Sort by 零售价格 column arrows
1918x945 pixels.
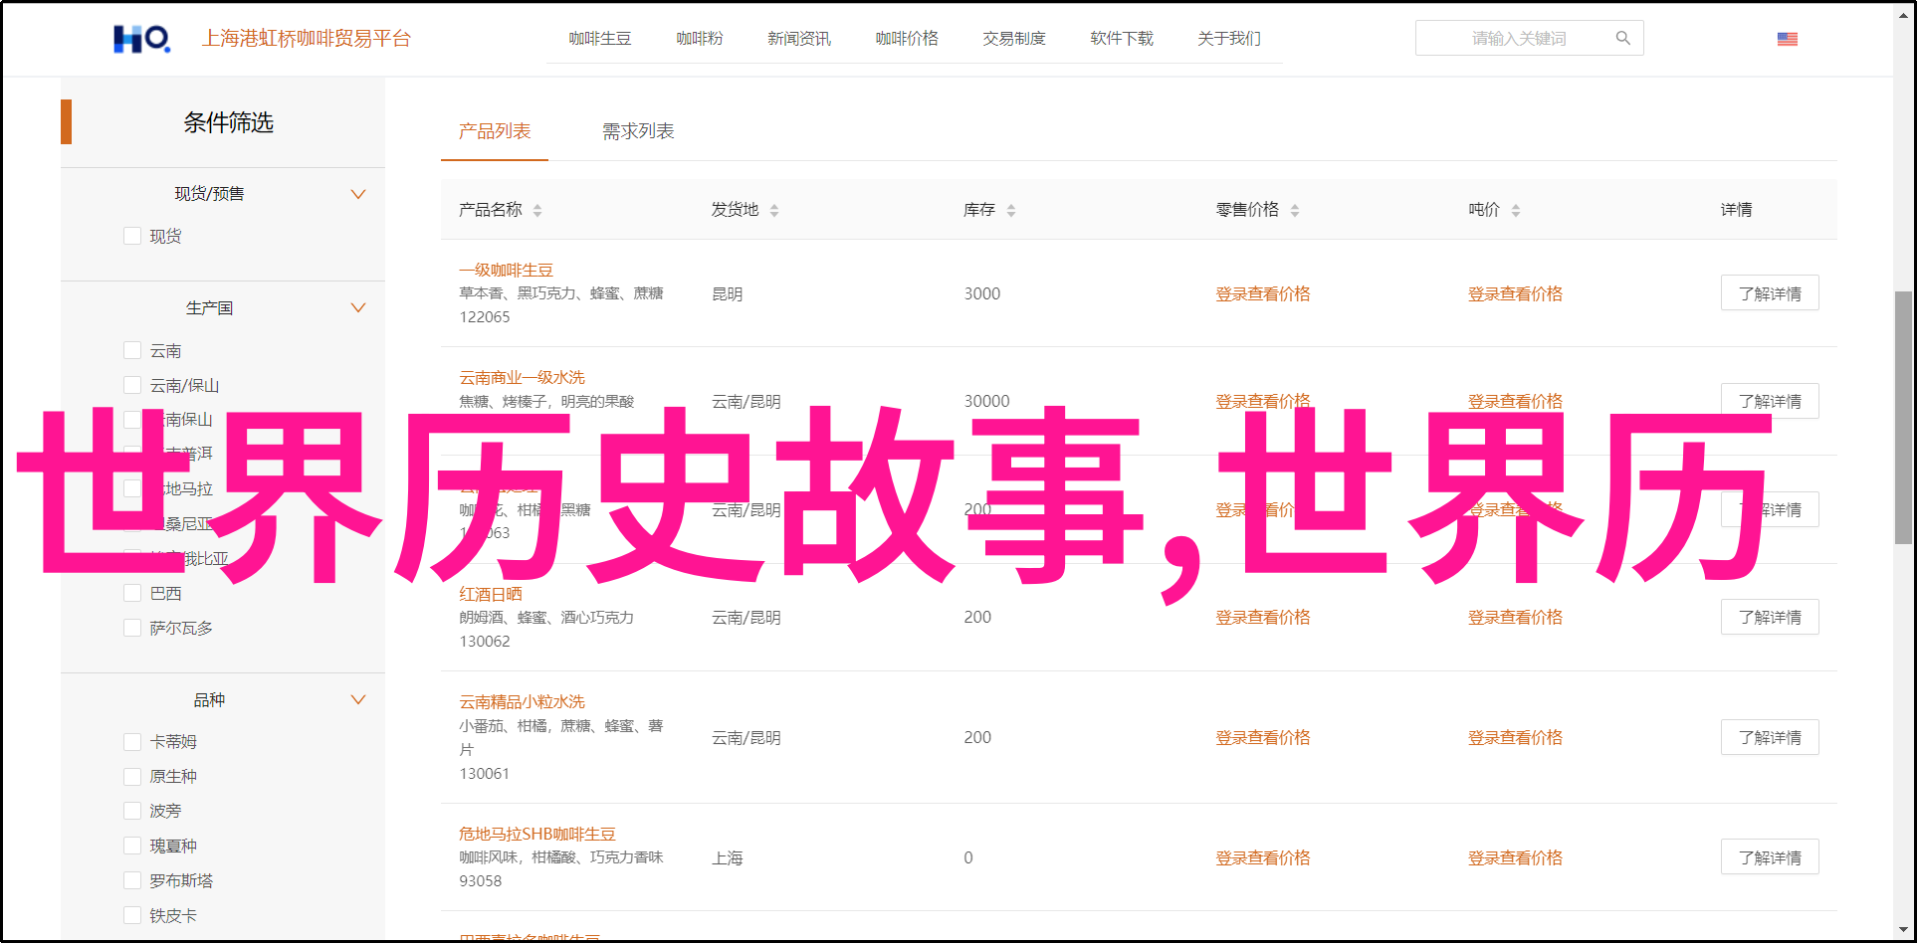click(1295, 210)
